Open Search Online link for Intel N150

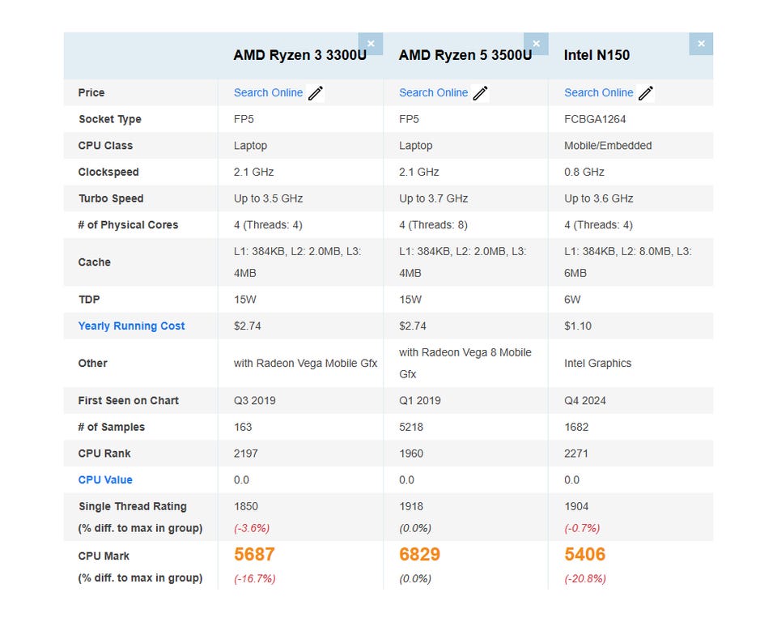pyautogui.click(x=599, y=93)
